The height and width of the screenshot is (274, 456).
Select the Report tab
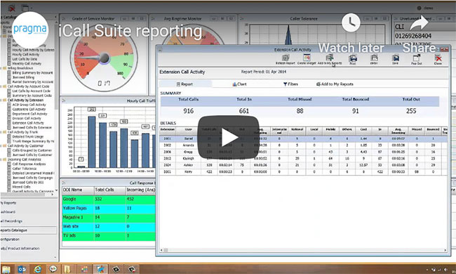(185, 84)
